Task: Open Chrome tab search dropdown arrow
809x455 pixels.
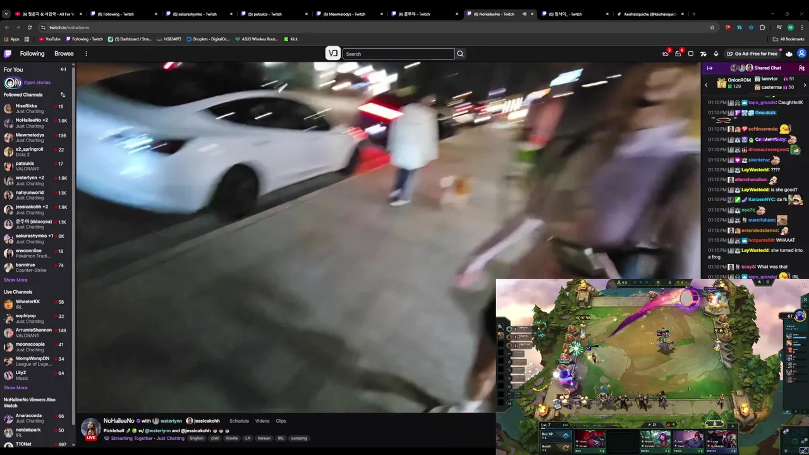Action: [x=6, y=14]
